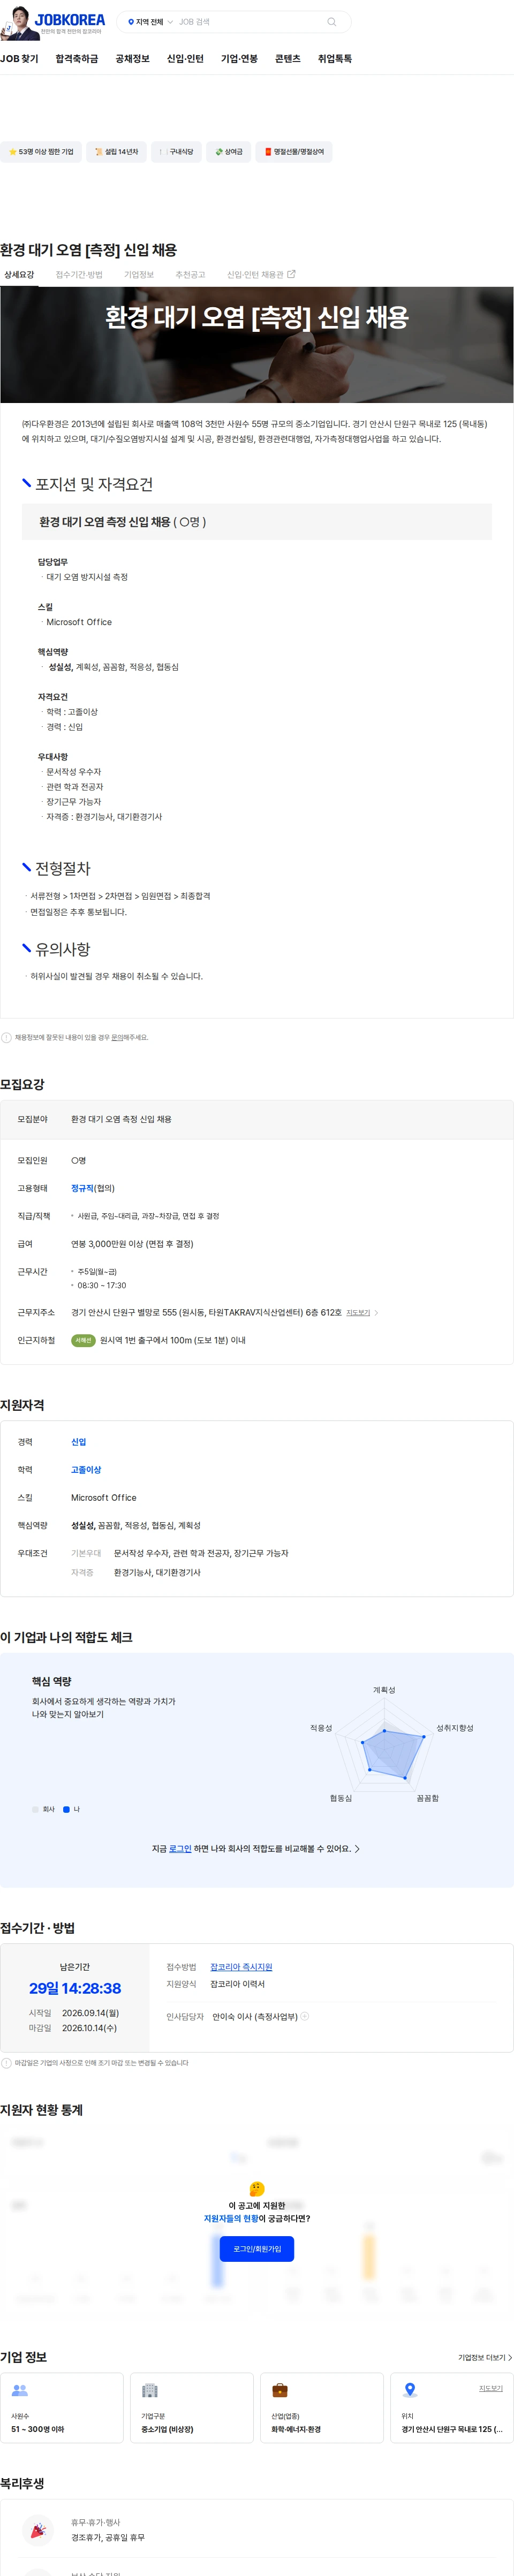
Task: Click the 고졸이상 education link
Action: tap(86, 1470)
